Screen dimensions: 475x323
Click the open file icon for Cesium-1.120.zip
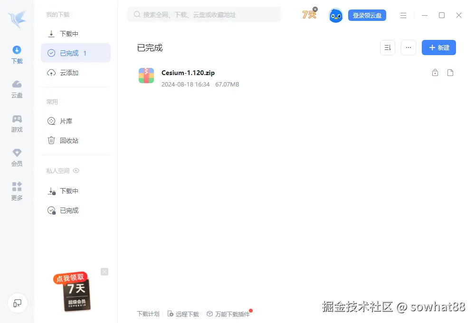[450, 72]
